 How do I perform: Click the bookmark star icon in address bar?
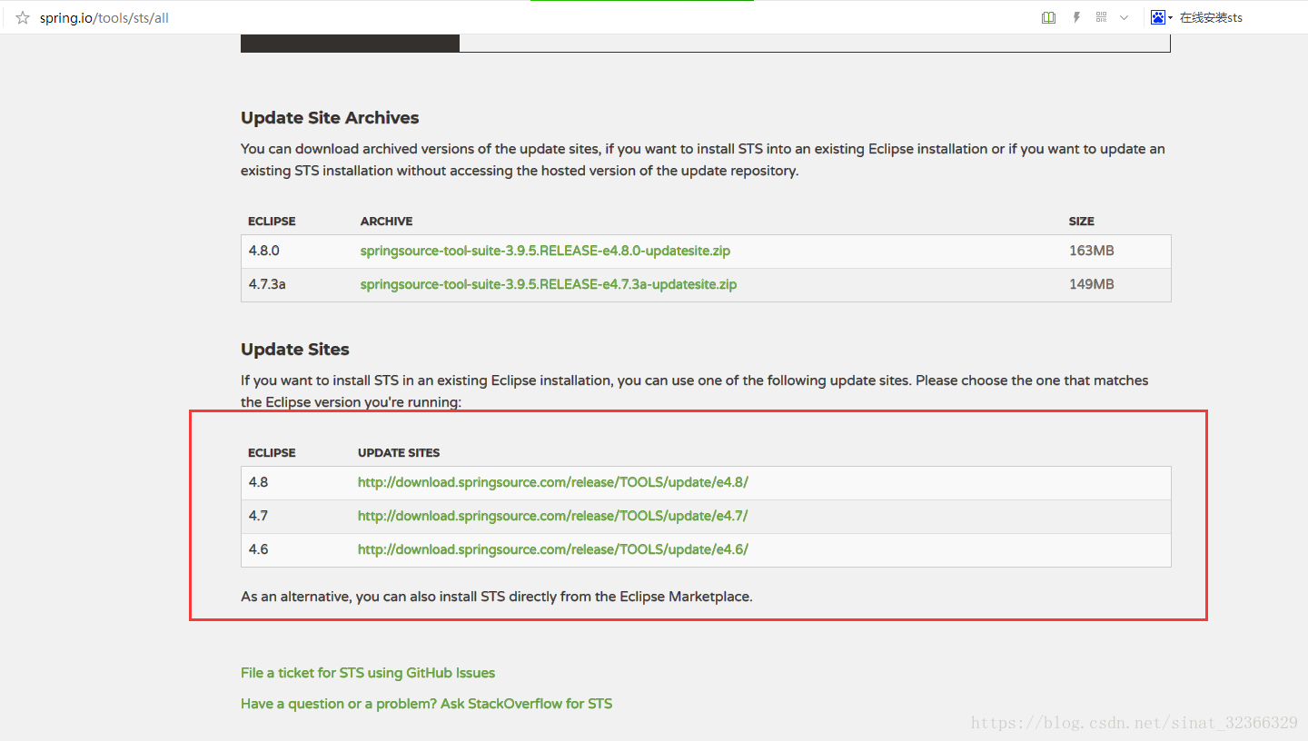tap(23, 17)
